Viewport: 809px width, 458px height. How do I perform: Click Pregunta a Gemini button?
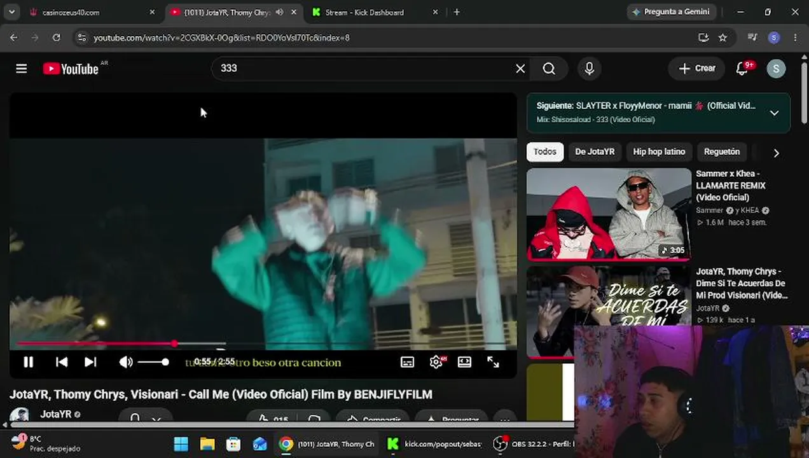pos(672,11)
